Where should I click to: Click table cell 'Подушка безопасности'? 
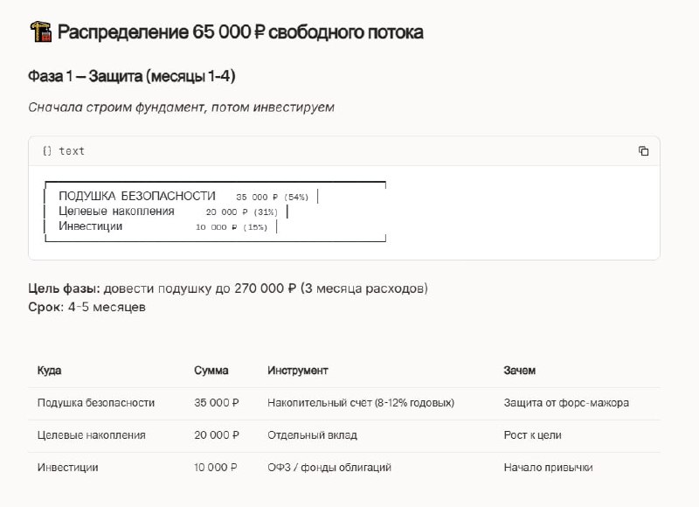pyautogui.click(x=96, y=403)
